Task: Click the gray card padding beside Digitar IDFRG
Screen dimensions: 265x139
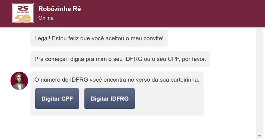Action: coord(169,99)
